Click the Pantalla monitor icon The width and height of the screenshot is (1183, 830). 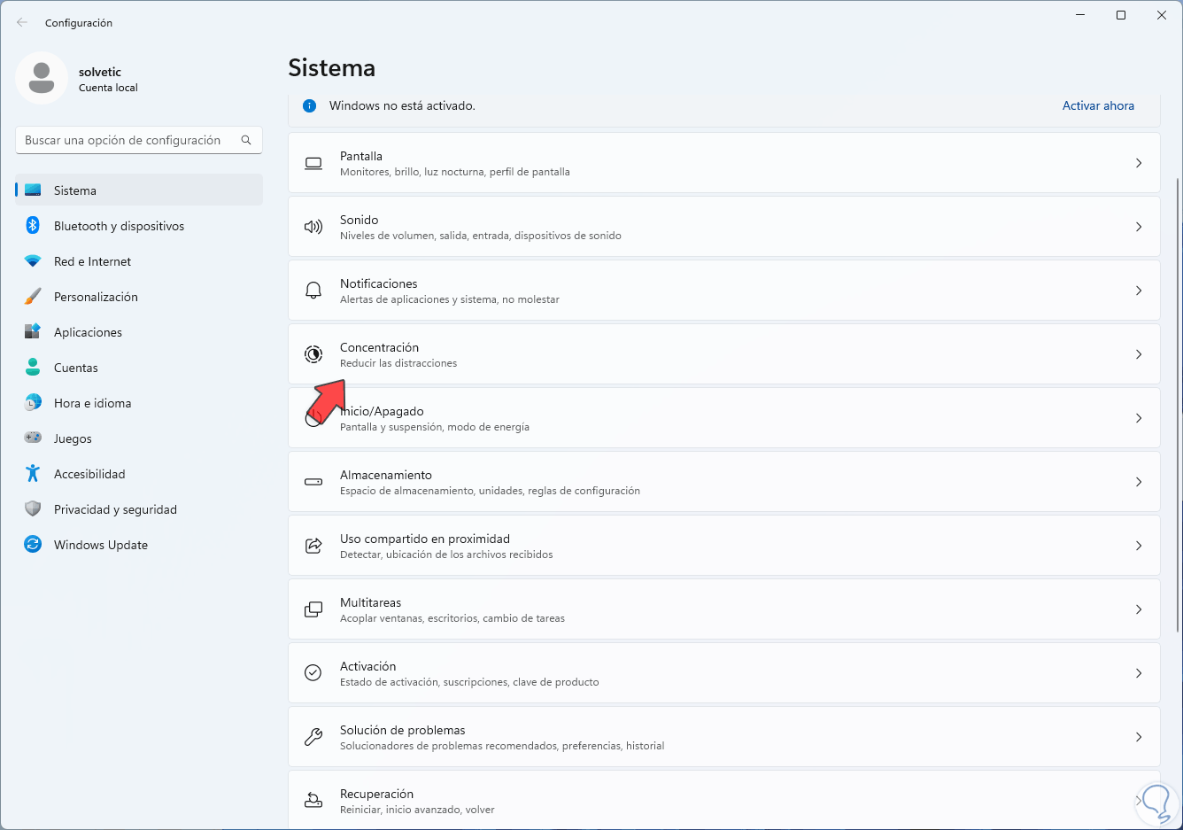[x=313, y=163]
